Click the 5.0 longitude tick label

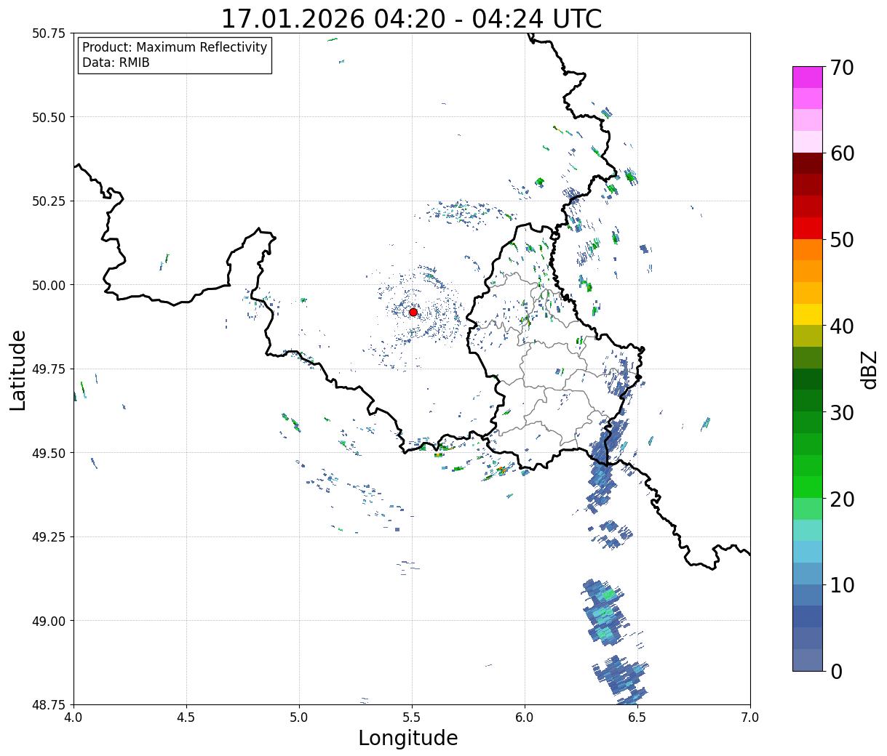tap(299, 717)
